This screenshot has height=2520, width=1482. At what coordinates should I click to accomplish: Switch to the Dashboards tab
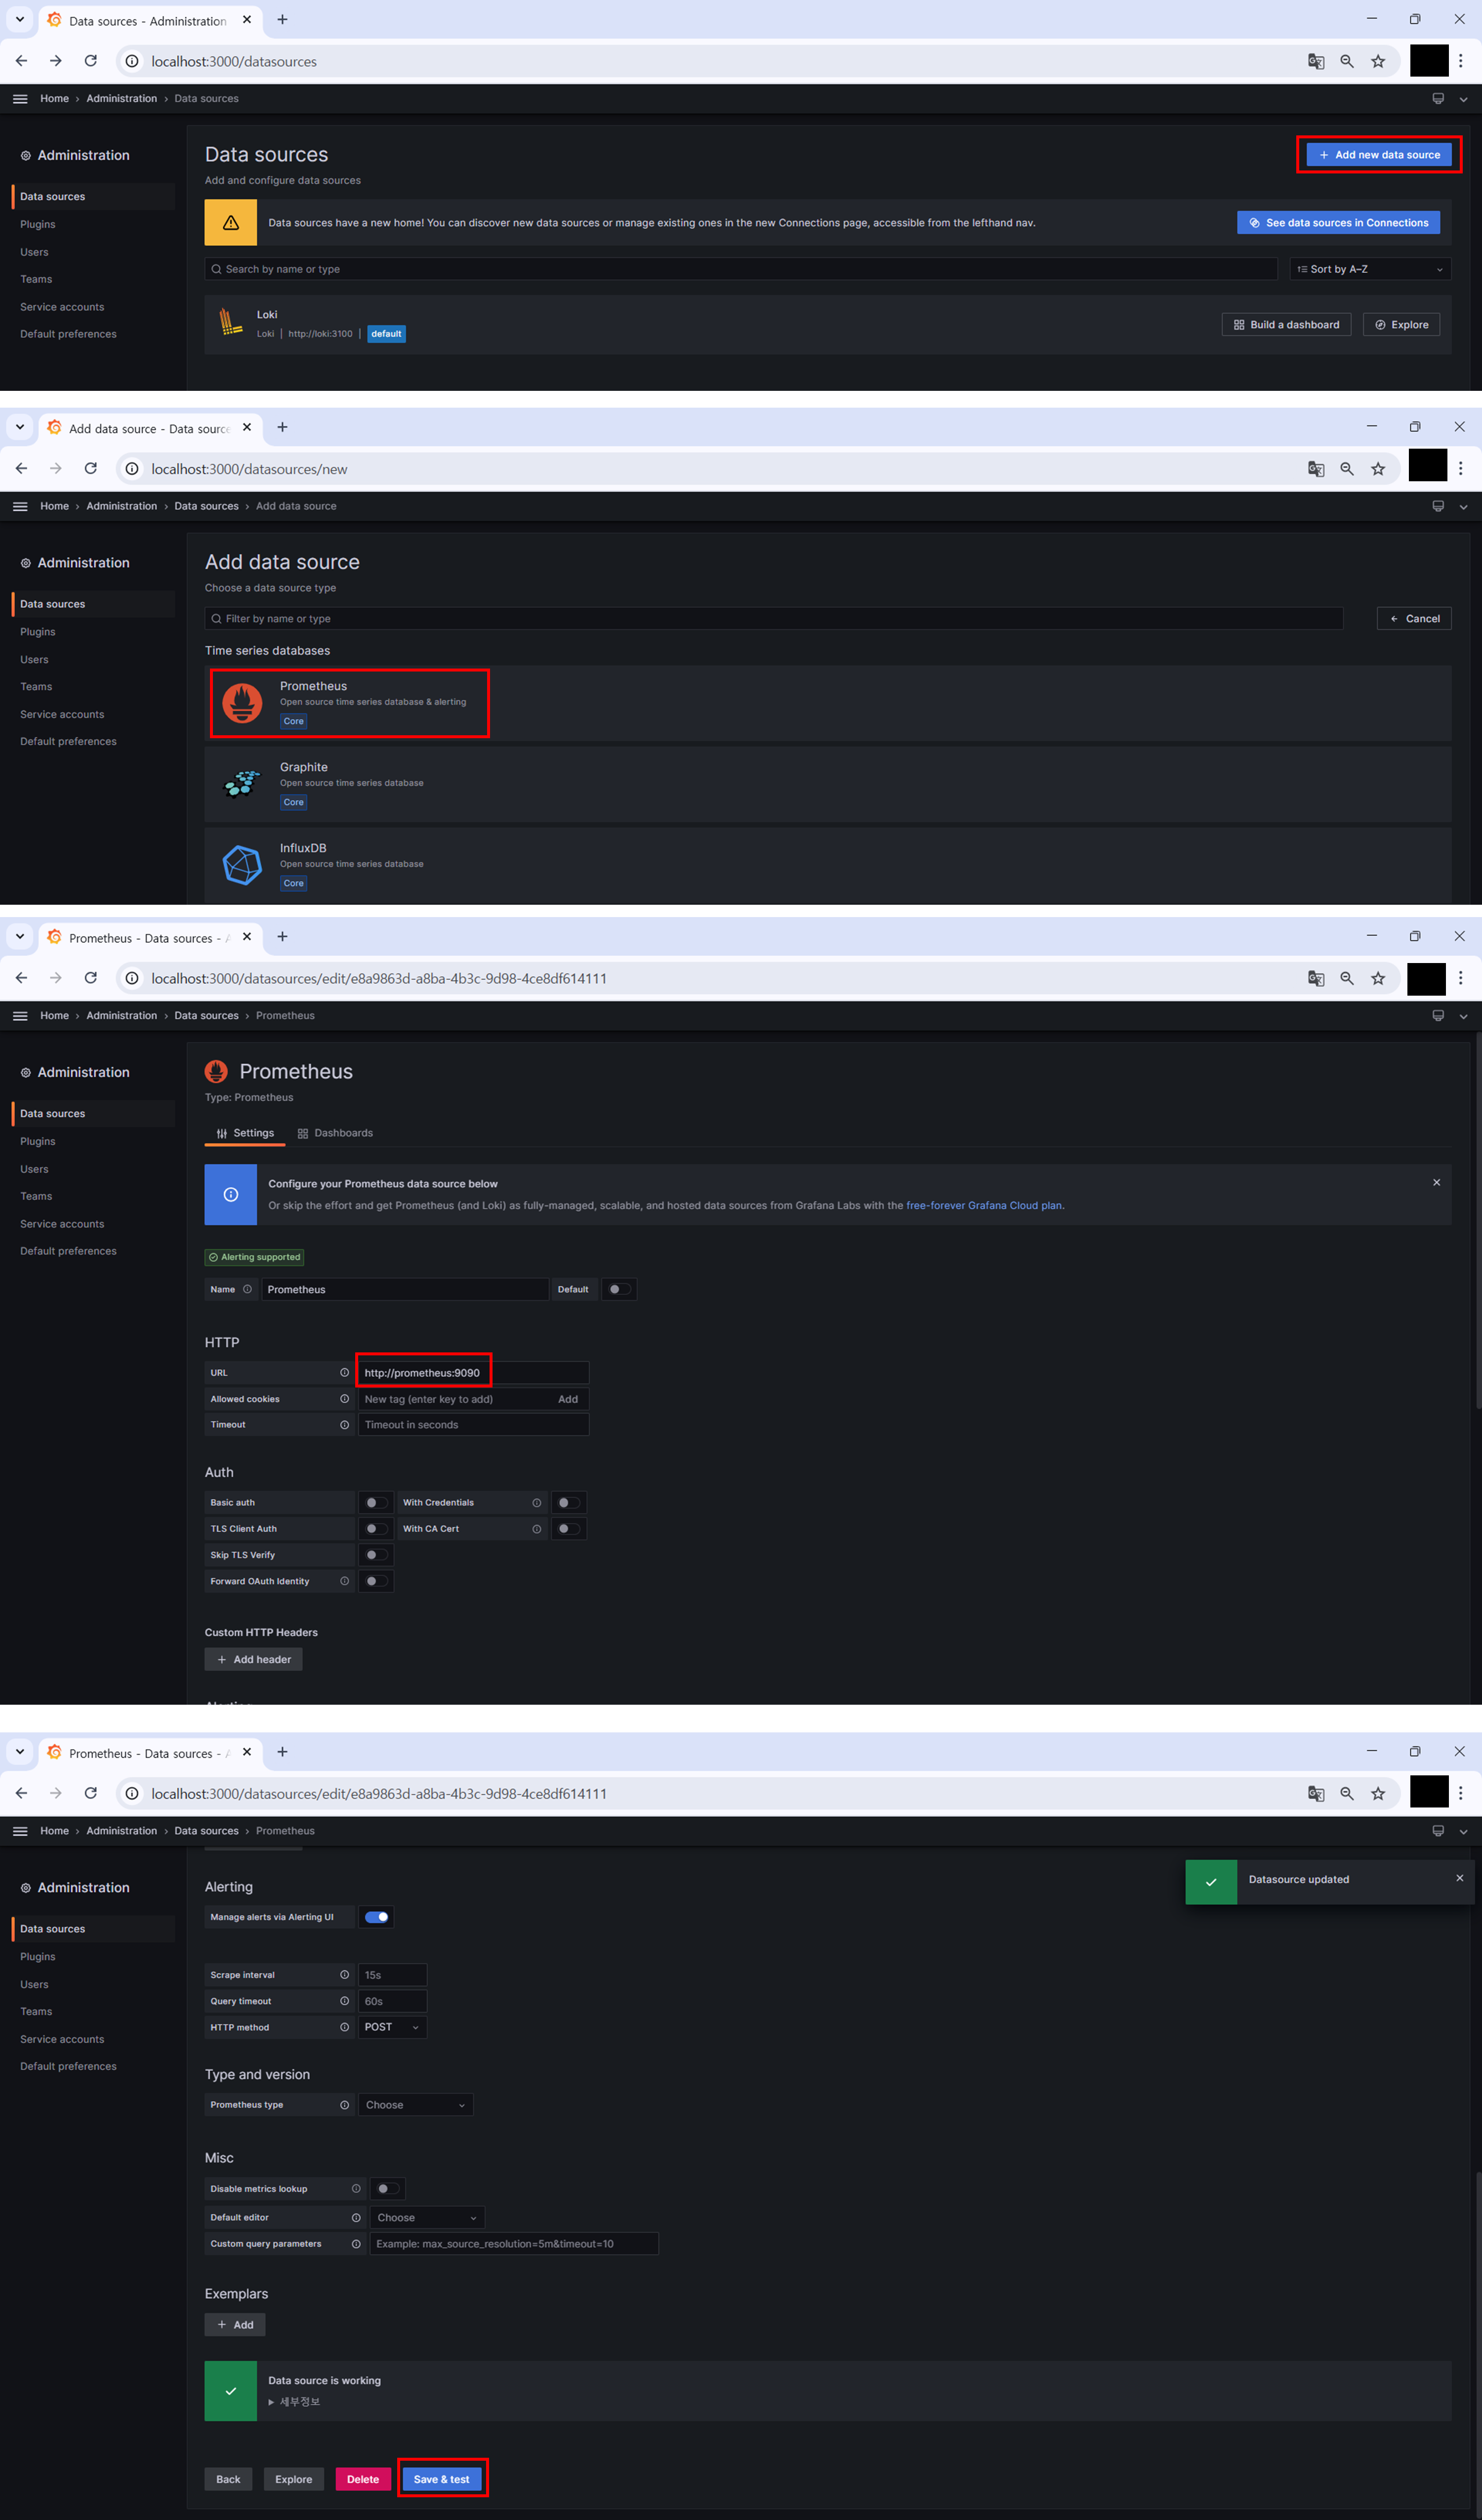point(335,1133)
